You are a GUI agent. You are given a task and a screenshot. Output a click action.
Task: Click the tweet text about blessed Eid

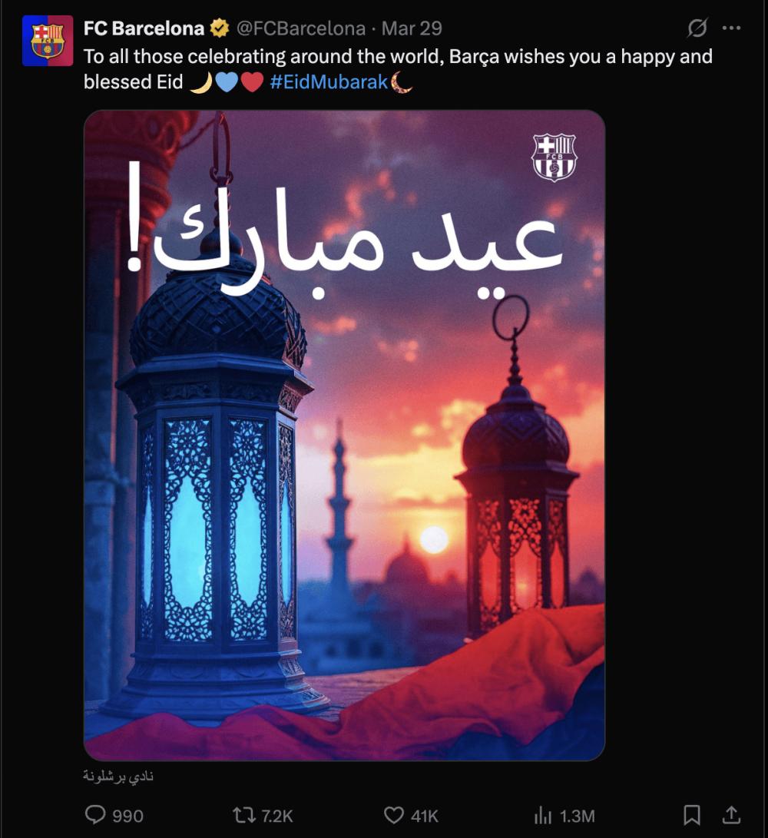tap(398, 69)
